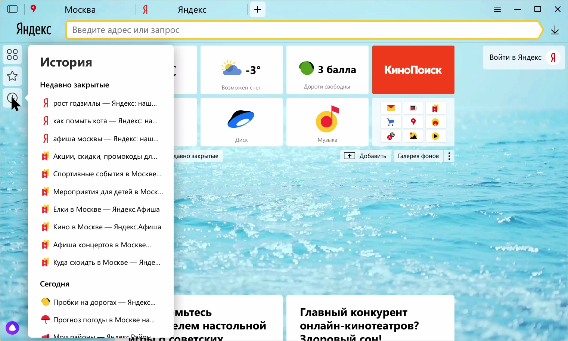Minimize the browser window

(x=518, y=9)
